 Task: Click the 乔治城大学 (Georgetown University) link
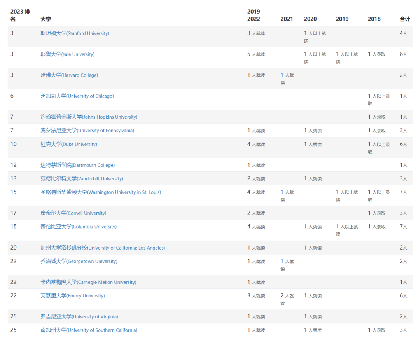pyautogui.click(x=79, y=261)
